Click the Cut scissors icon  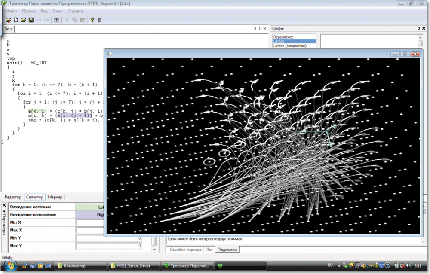click(68, 20)
